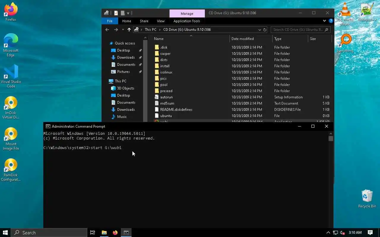
Task: Click the Up one level arrow
Action: [129, 30]
